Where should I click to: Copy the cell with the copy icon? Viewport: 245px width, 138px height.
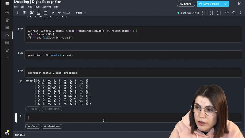(x=39, y=13)
